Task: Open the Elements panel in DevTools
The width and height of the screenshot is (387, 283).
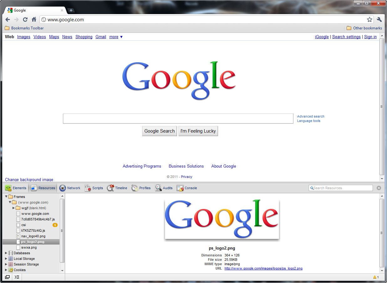Action: (x=16, y=188)
